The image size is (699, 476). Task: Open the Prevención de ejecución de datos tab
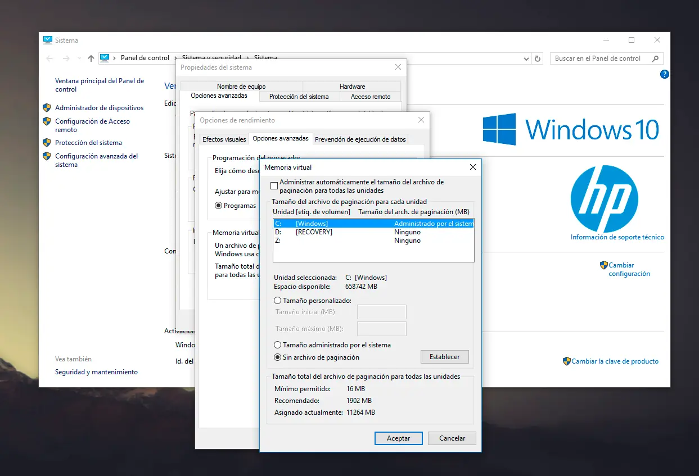359,138
